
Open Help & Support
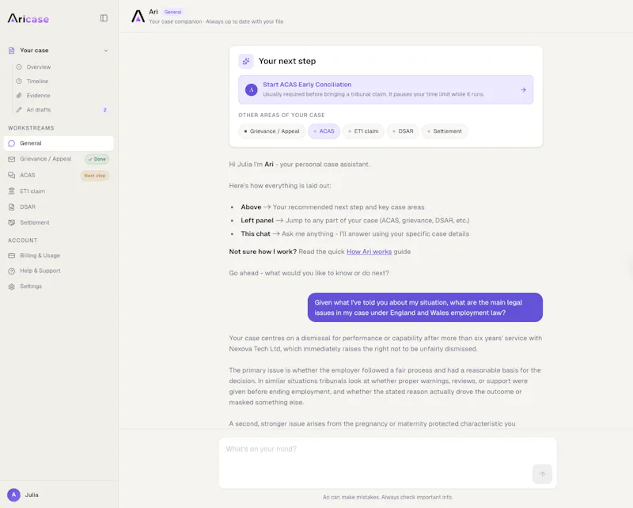point(40,271)
